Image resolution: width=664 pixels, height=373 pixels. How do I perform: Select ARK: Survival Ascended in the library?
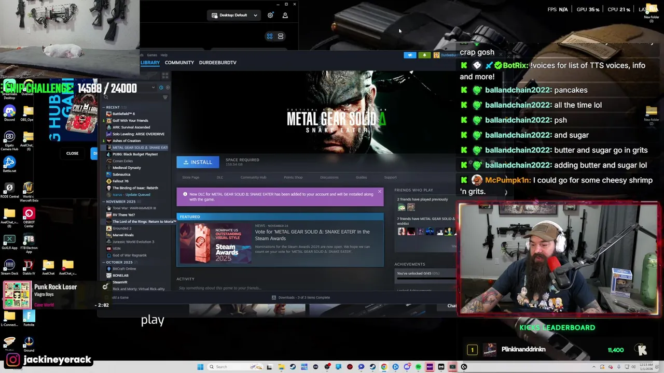tap(131, 127)
